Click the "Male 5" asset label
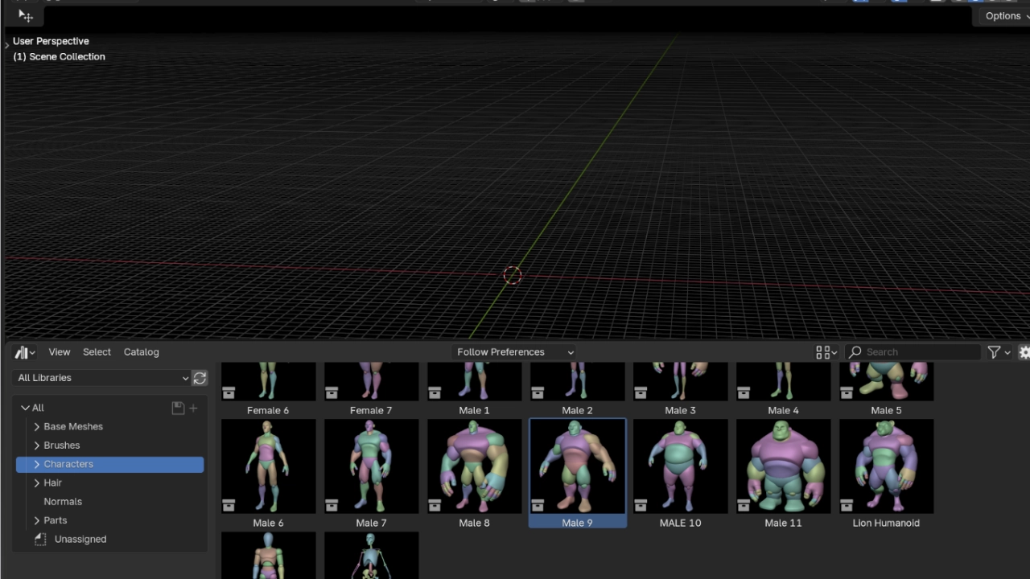 [886, 411]
